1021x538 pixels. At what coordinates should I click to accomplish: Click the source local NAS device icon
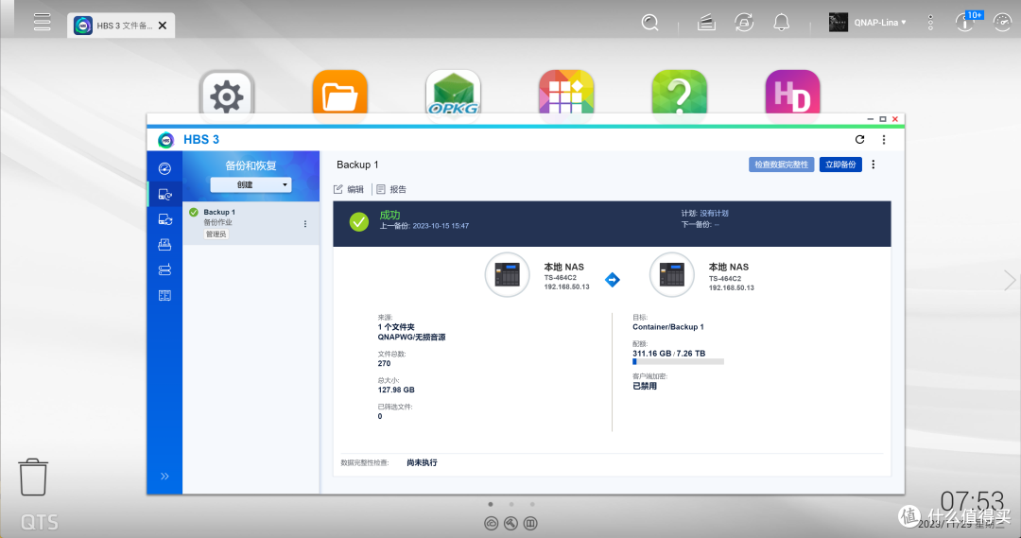pos(508,275)
